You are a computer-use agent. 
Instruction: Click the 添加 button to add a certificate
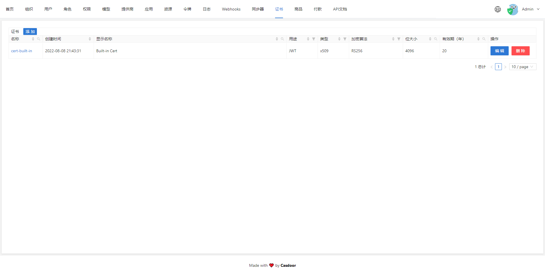click(x=30, y=32)
